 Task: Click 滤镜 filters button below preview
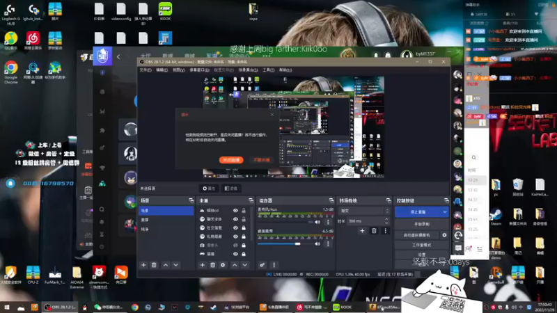tap(231, 188)
